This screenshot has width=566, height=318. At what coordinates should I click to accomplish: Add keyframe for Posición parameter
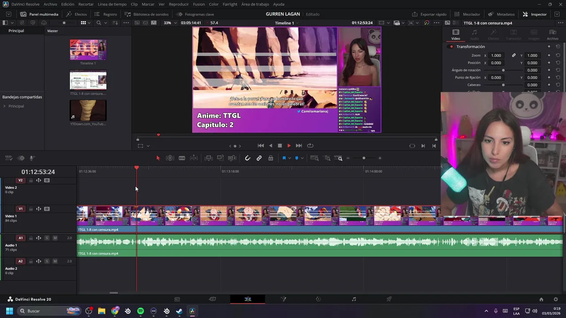point(549,63)
